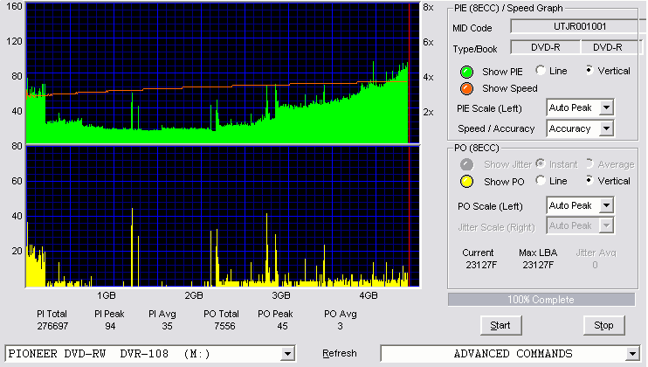Expand the Pioneer DVR-108 drive selector
Screen dimensions: 648x367
(x=287, y=354)
